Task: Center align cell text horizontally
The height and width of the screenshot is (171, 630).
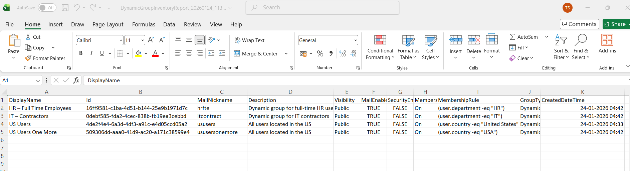Action: 189,53
